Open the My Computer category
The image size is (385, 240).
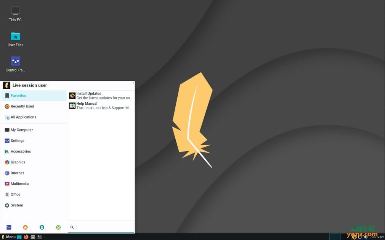[34, 130]
